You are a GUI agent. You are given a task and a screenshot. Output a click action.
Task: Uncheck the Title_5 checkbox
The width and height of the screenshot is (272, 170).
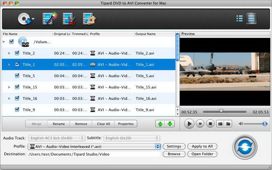point(17,76)
